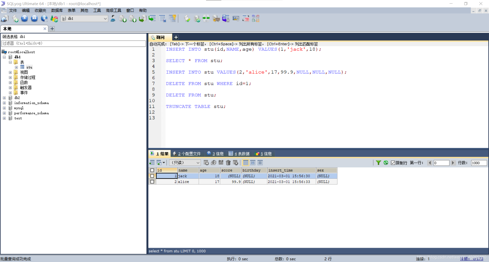Click save changes floppy icon
Image resolution: width=489 pixels, height=262 pixels.
[x=221, y=163]
